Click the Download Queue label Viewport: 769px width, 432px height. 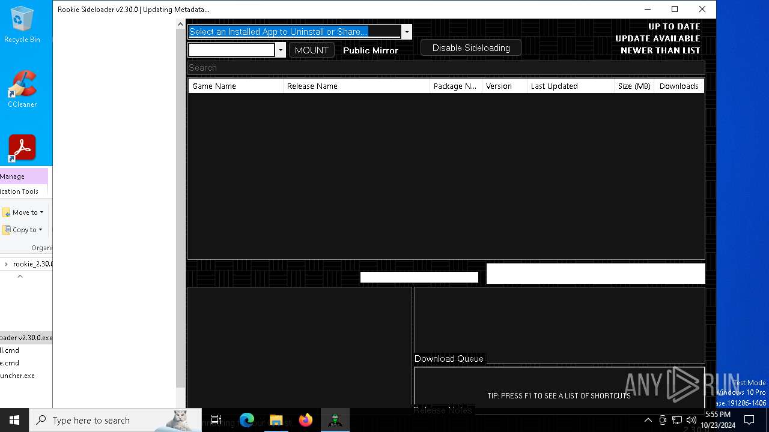point(449,359)
